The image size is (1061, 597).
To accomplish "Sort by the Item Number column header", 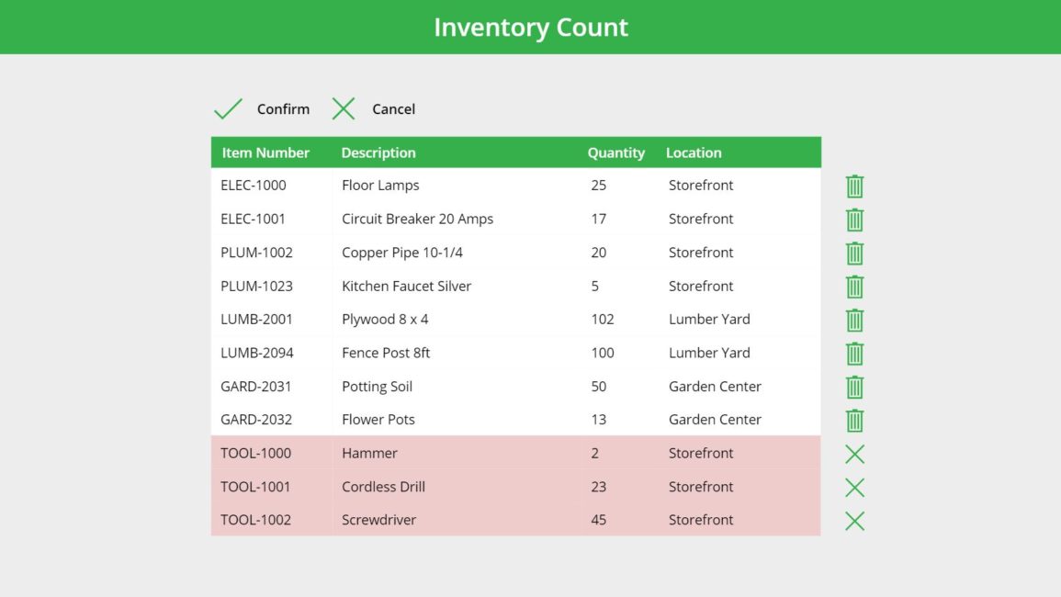I will pos(266,152).
